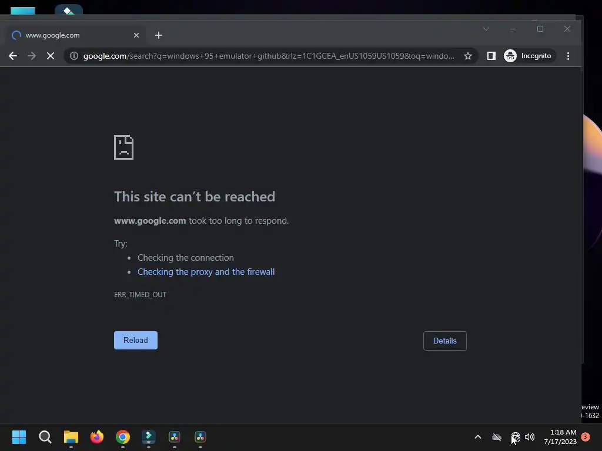Open a new tab with plus button
Viewport: 602px width, 451px height.
[x=159, y=35]
